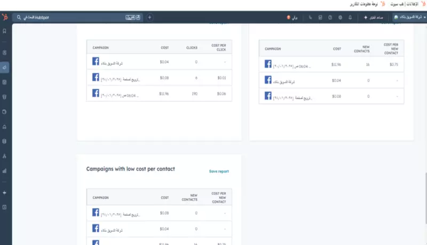Click Save report beside 'Campaigns with low cost per contact'

coord(219,171)
